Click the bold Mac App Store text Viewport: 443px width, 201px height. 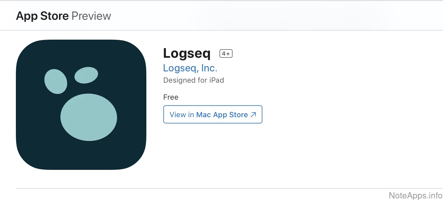pos(222,115)
